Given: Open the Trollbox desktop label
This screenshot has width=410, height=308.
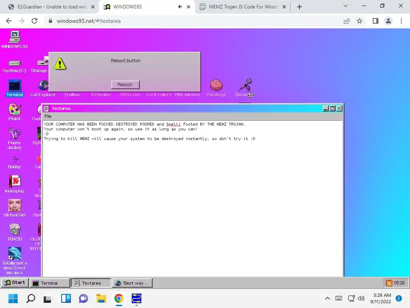Looking at the screenshot, I should pyautogui.click(x=72, y=95).
